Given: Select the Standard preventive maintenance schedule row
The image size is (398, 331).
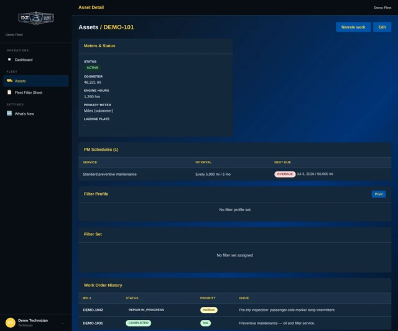Looking at the screenshot, I should tap(235, 174).
